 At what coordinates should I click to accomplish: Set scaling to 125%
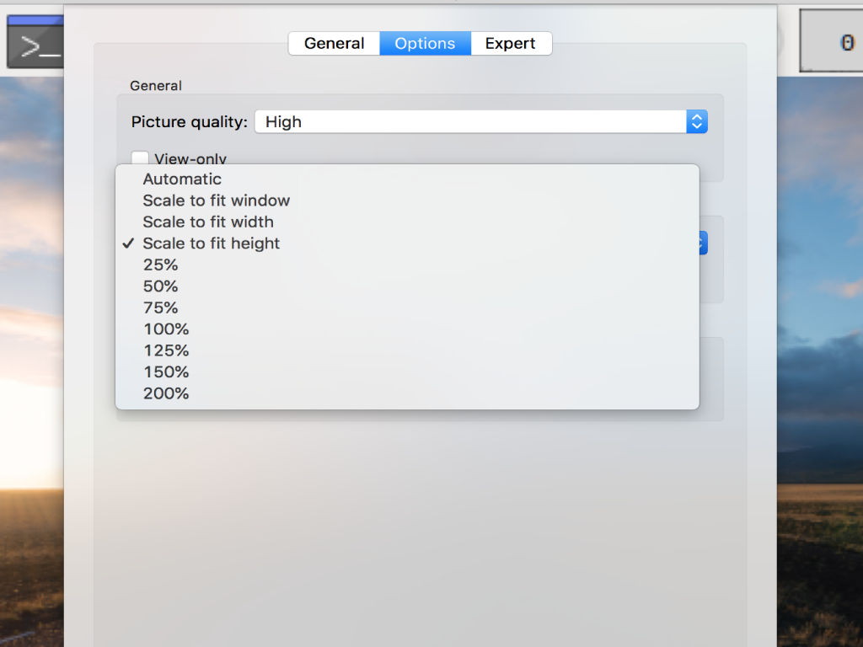coord(407,350)
